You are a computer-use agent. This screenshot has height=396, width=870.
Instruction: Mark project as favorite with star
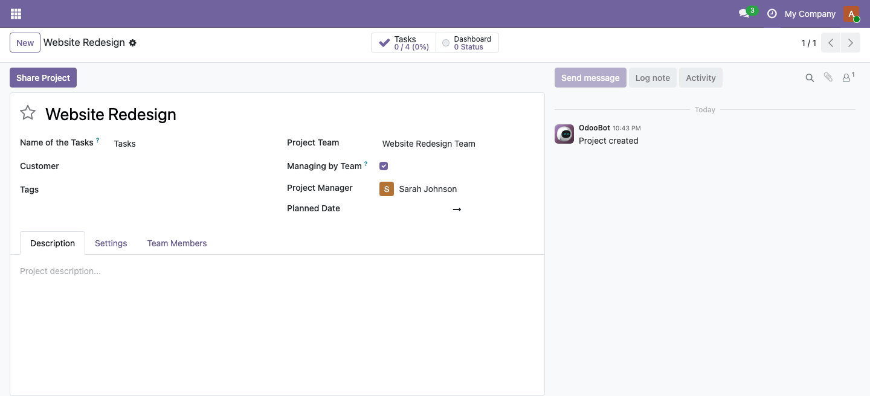pos(28,113)
